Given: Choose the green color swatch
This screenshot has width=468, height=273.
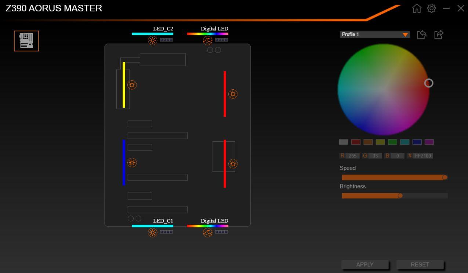Looking at the screenshot, I should (x=392, y=142).
